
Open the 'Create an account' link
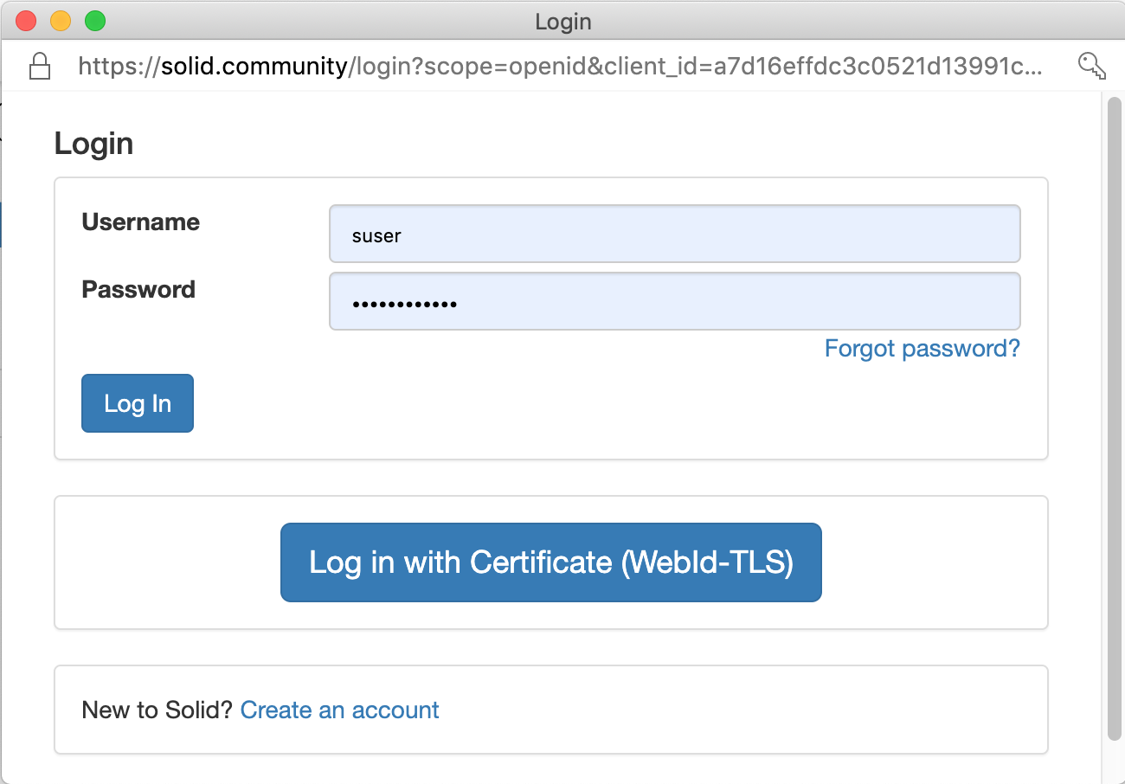[x=339, y=710]
